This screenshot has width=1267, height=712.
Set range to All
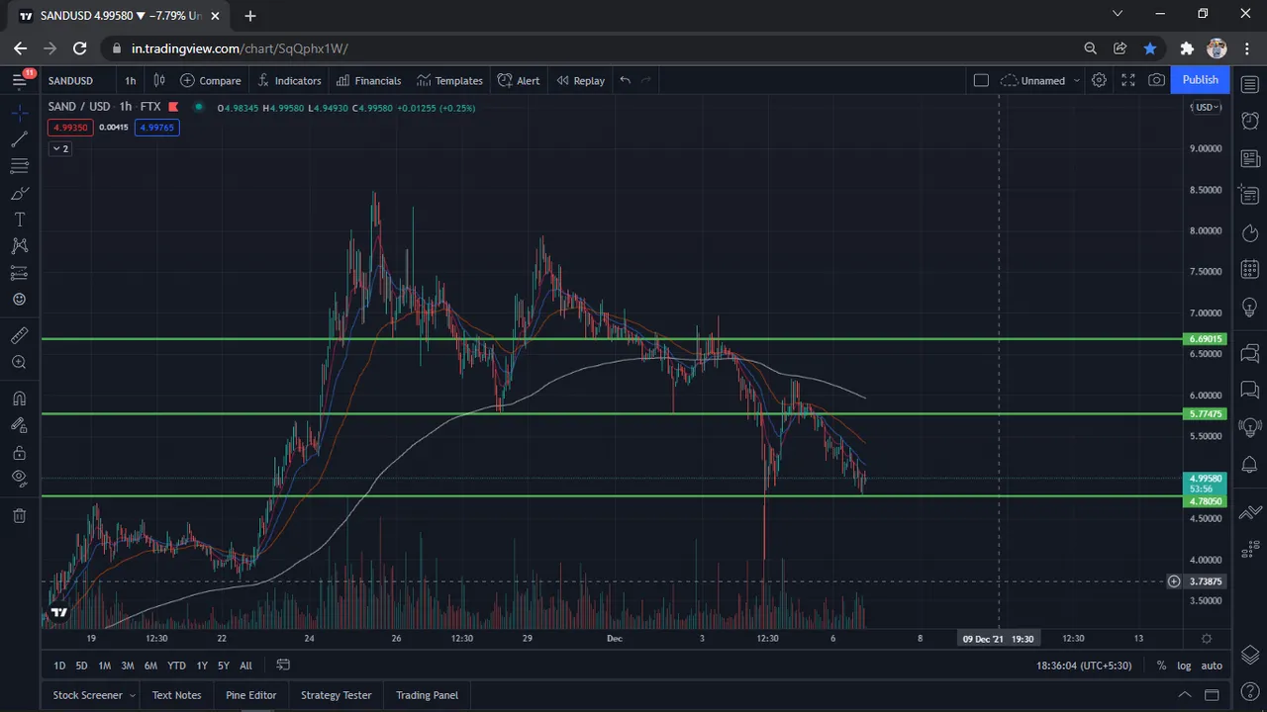tap(245, 666)
